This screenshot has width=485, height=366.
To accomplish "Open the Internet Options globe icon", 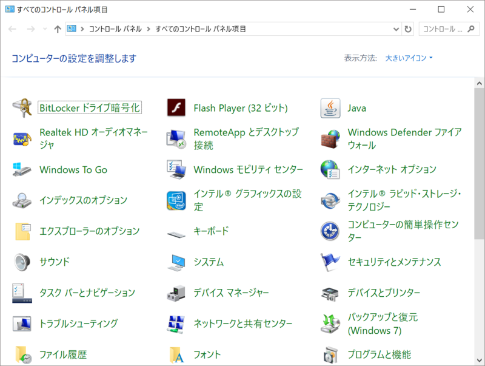I will 330,169.
